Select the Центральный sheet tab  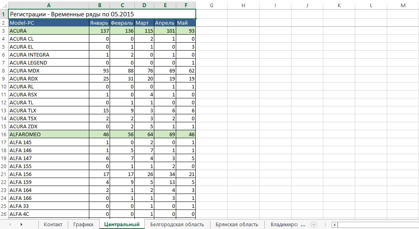[122, 225]
